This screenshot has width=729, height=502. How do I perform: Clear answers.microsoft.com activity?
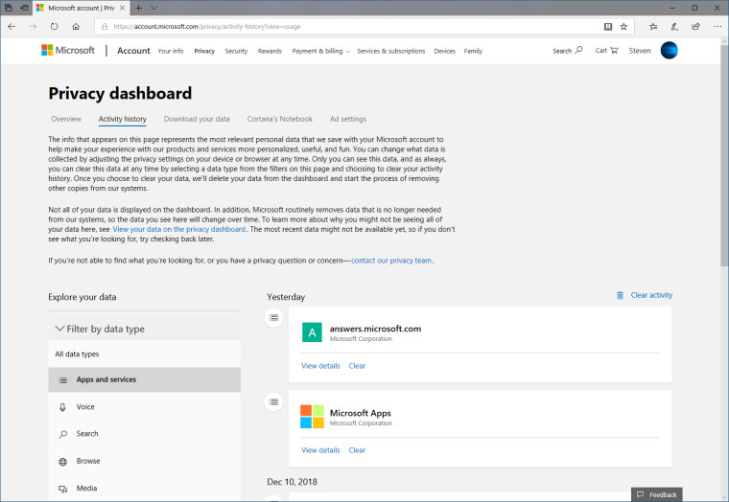click(357, 366)
